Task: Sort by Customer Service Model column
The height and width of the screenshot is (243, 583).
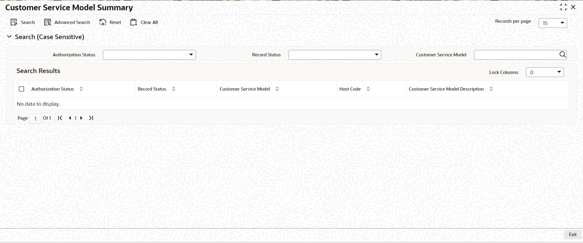Action: (277, 89)
